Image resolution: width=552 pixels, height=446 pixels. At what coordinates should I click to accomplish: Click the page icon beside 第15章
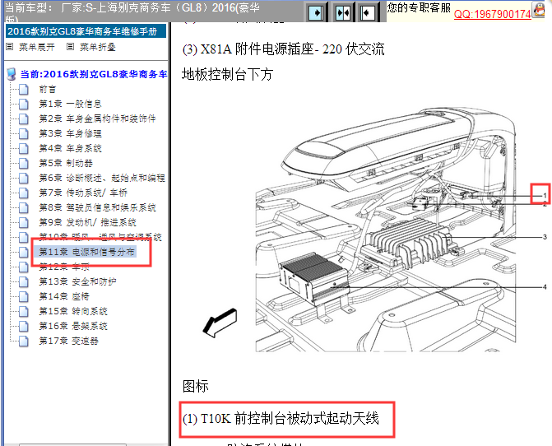point(24,312)
